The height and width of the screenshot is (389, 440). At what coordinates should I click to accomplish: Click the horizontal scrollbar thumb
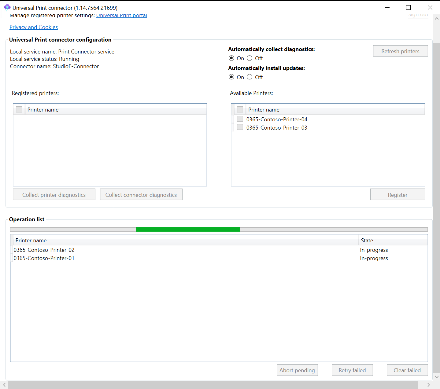tap(213, 385)
